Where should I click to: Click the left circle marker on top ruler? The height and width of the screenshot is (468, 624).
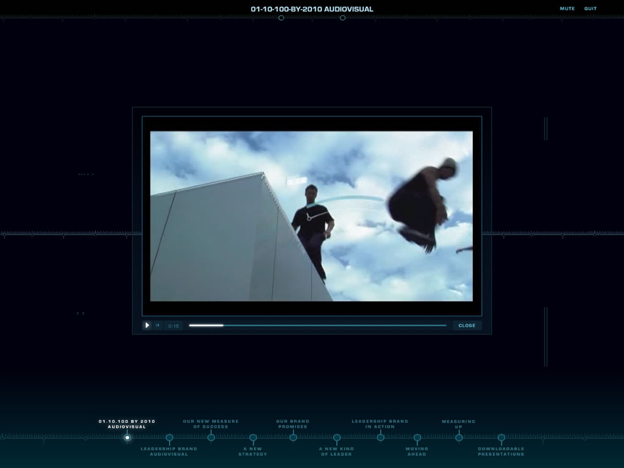(x=281, y=18)
